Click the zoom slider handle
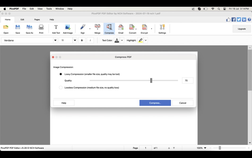The height and width of the screenshot is (158, 252). coord(220,148)
